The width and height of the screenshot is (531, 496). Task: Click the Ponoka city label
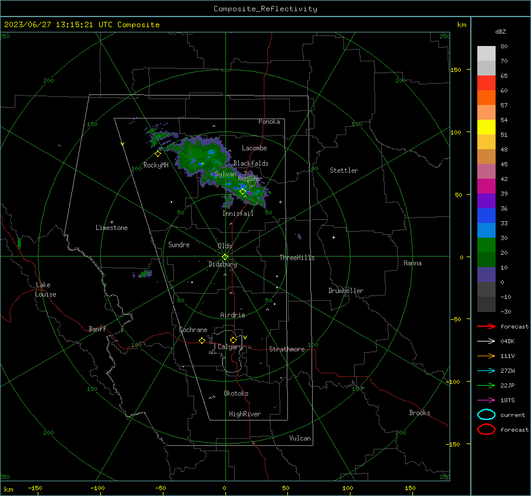[x=269, y=121]
